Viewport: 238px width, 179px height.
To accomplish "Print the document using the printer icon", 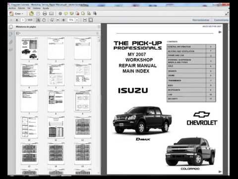I will click(x=45, y=13).
